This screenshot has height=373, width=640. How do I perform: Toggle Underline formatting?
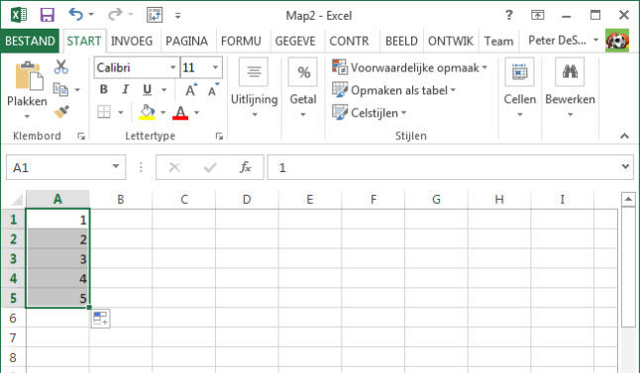(x=147, y=89)
